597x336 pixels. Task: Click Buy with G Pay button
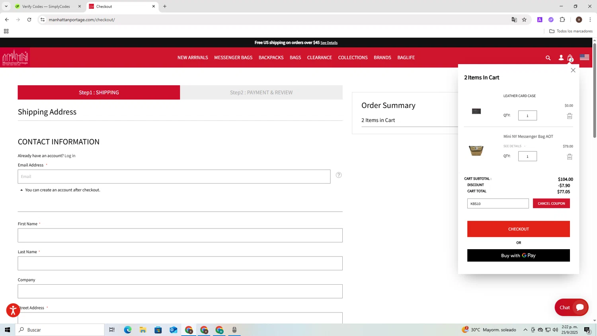(519, 256)
